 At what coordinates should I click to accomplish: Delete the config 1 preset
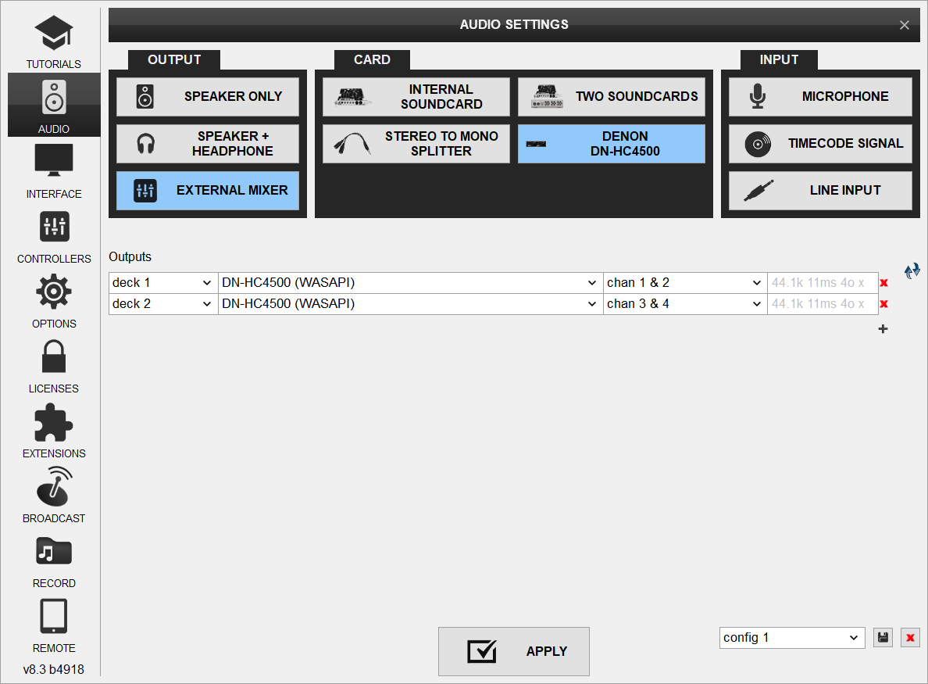pyautogui.click(x=910, y=638)
